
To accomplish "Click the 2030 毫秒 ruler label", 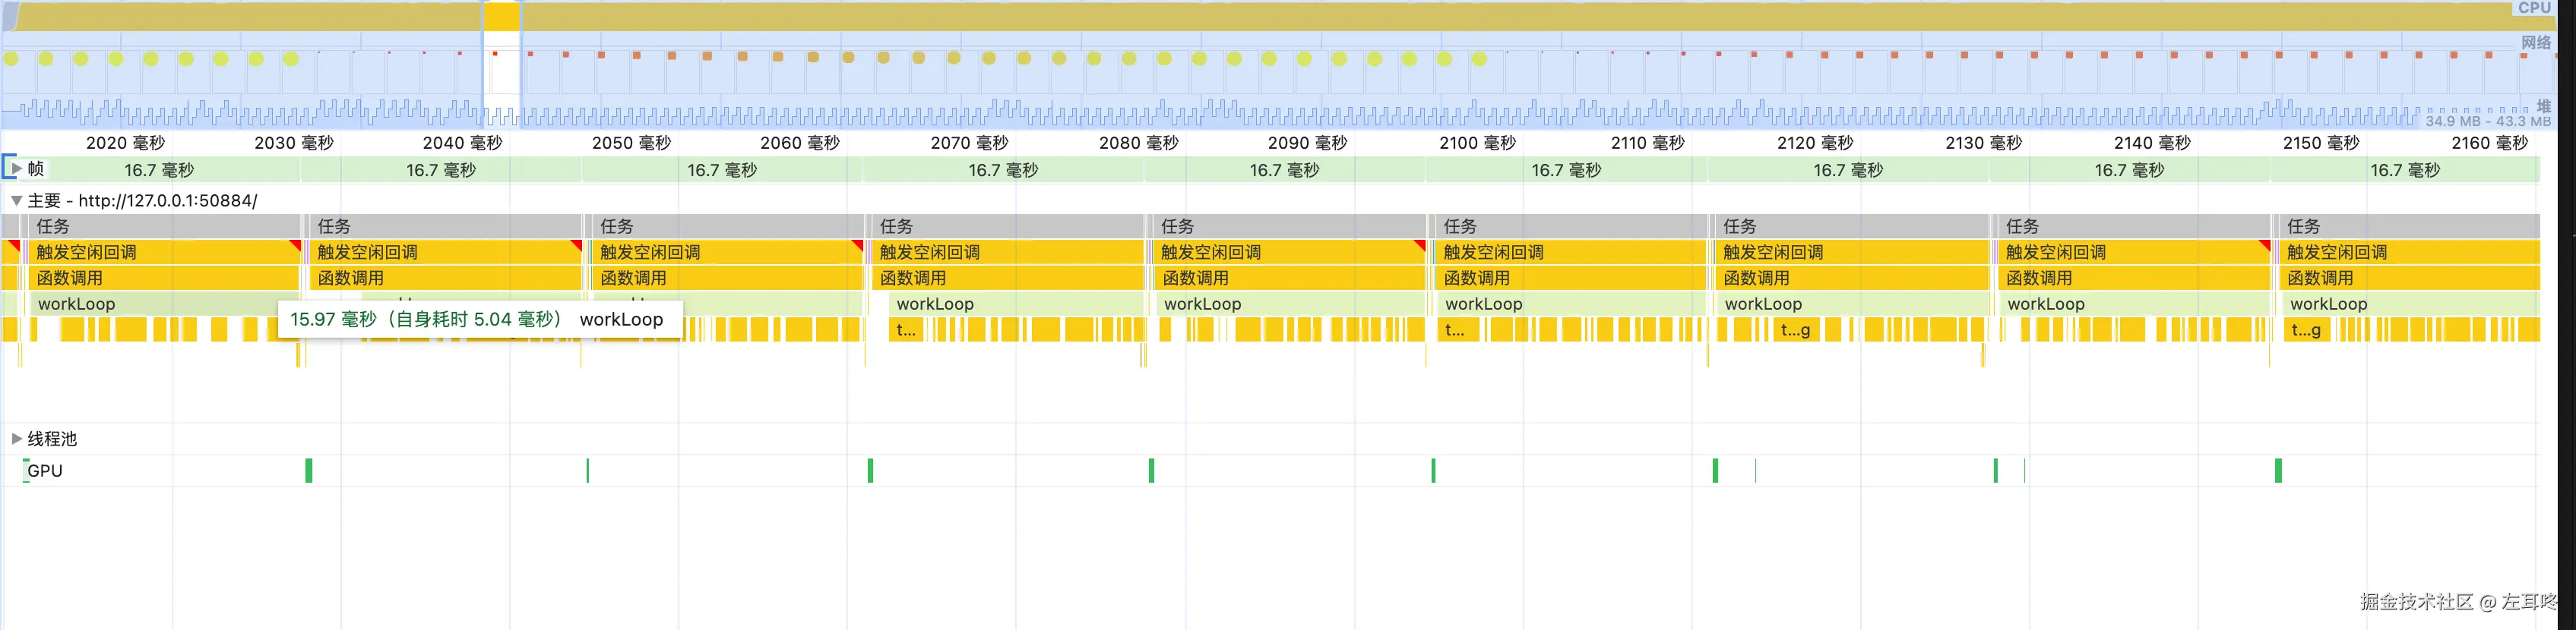I will coord(294,143).
